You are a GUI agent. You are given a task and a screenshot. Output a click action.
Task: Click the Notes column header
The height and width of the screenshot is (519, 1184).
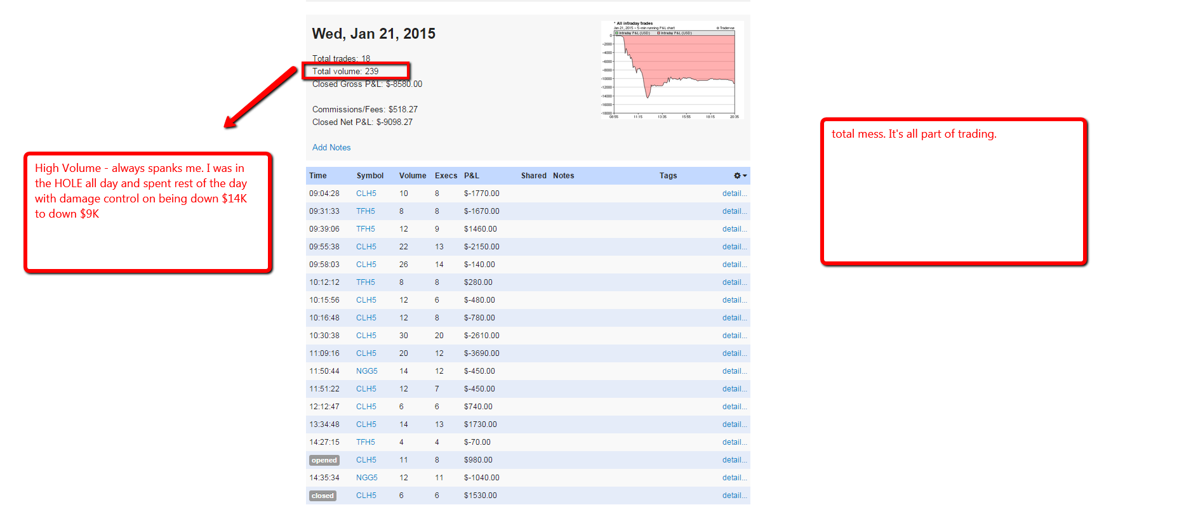click(x=564, y=176)
